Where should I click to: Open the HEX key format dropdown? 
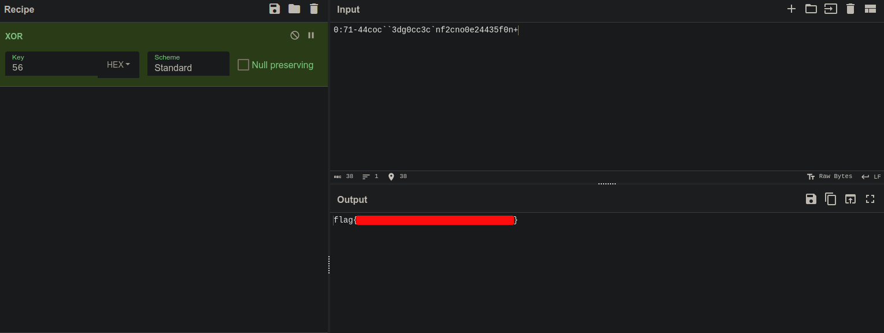tap(119, 65)
